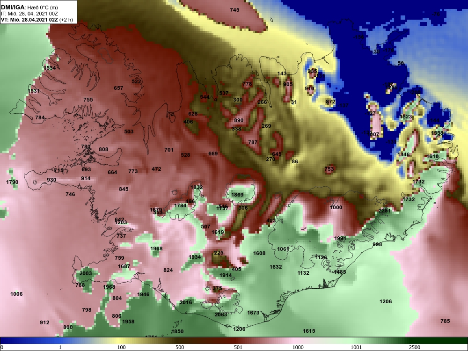Click the 100 label on the color scale
The width and height of the screenshot is (468, 351).
tap(121, 347)
